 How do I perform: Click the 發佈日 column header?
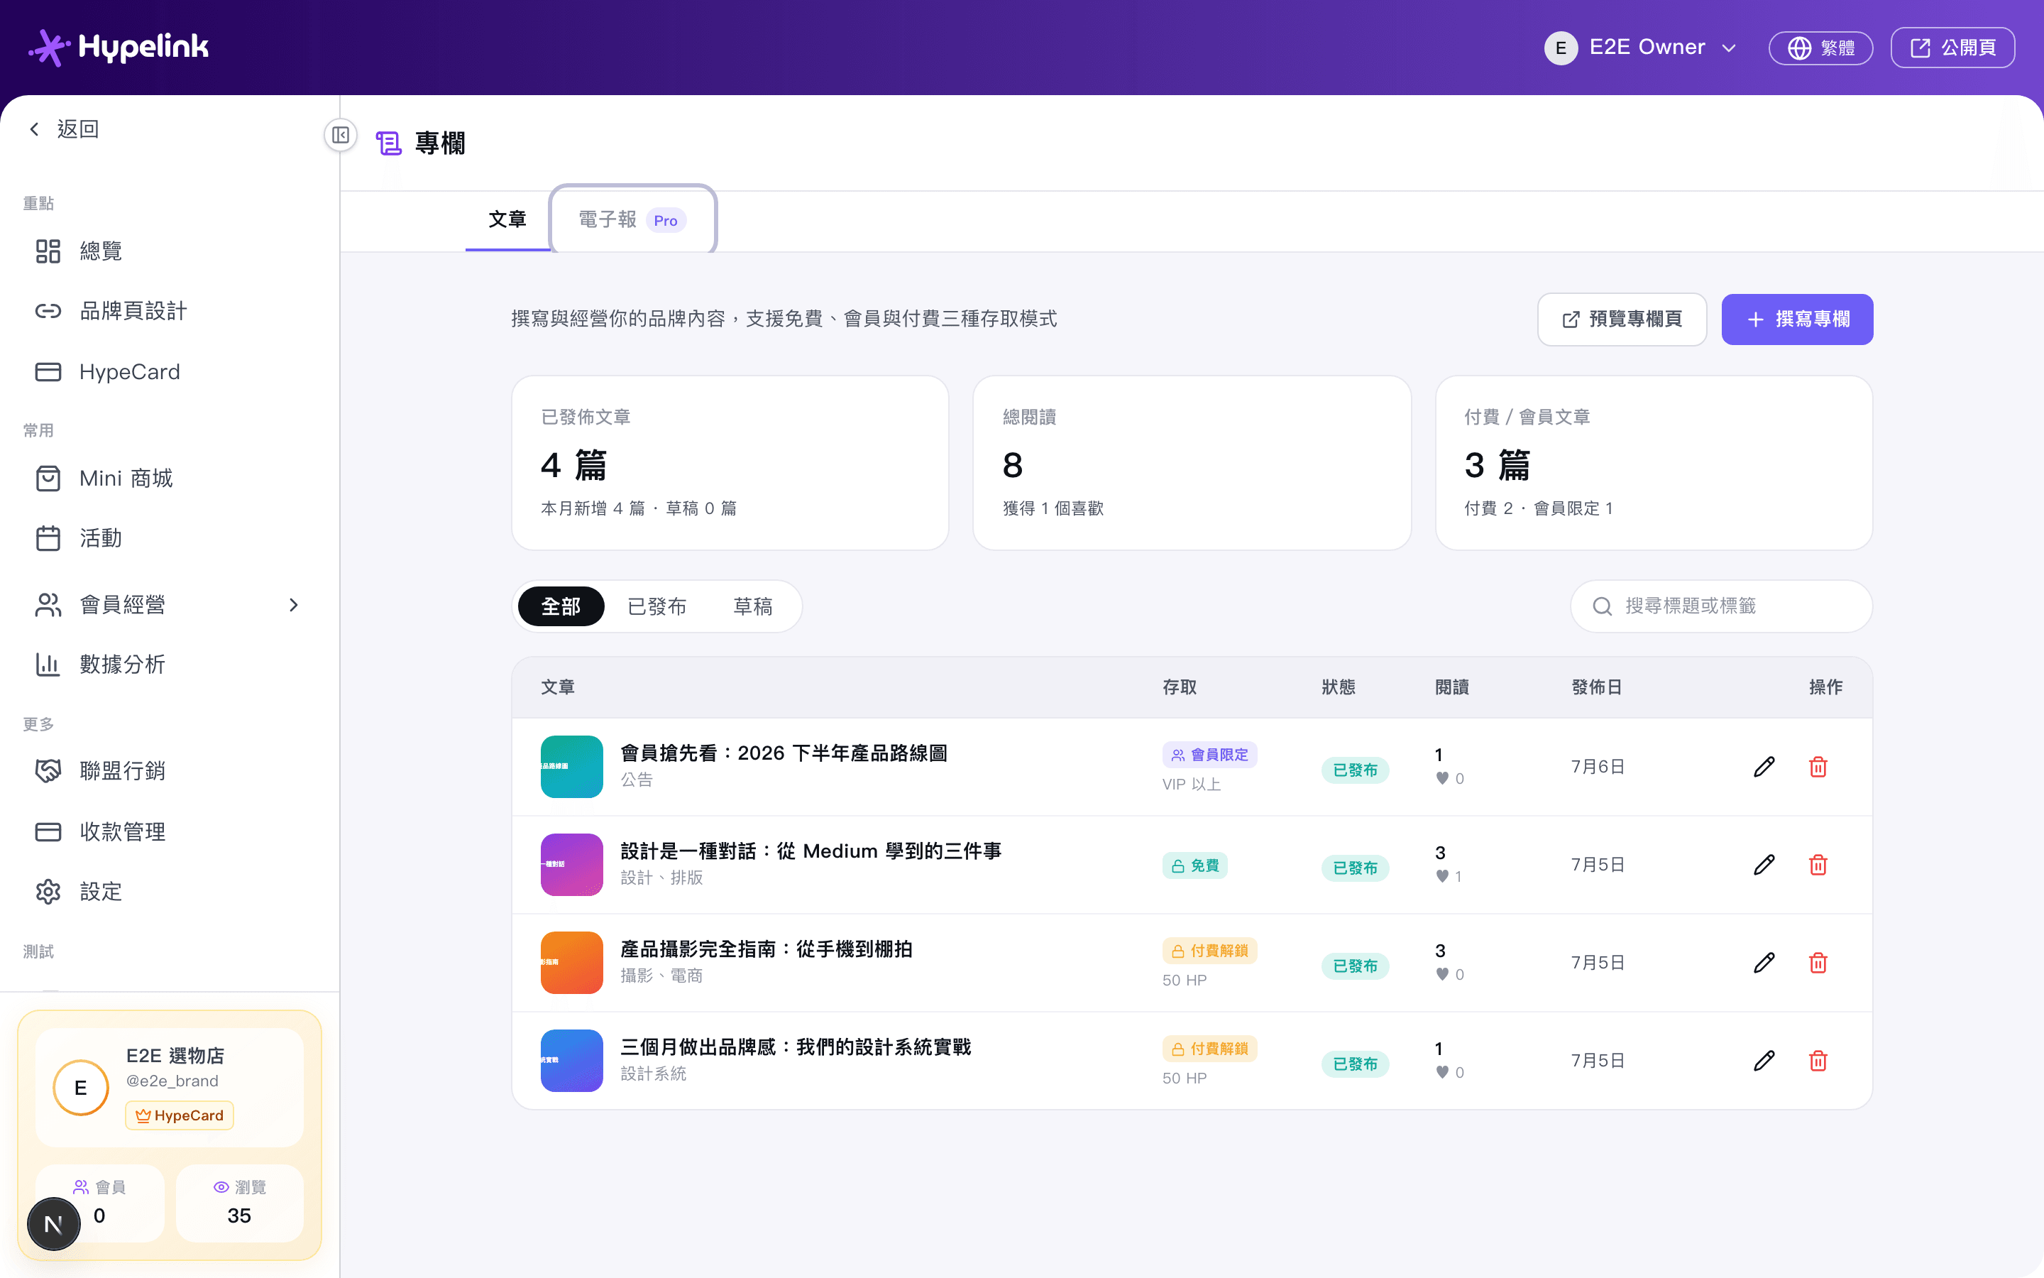[x=1596, y=687]
